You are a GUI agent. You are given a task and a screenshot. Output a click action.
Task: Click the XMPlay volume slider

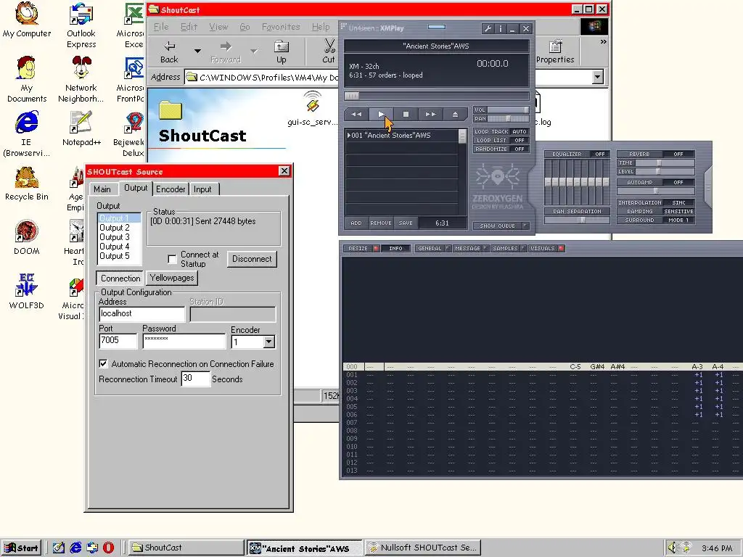point(508,110)
